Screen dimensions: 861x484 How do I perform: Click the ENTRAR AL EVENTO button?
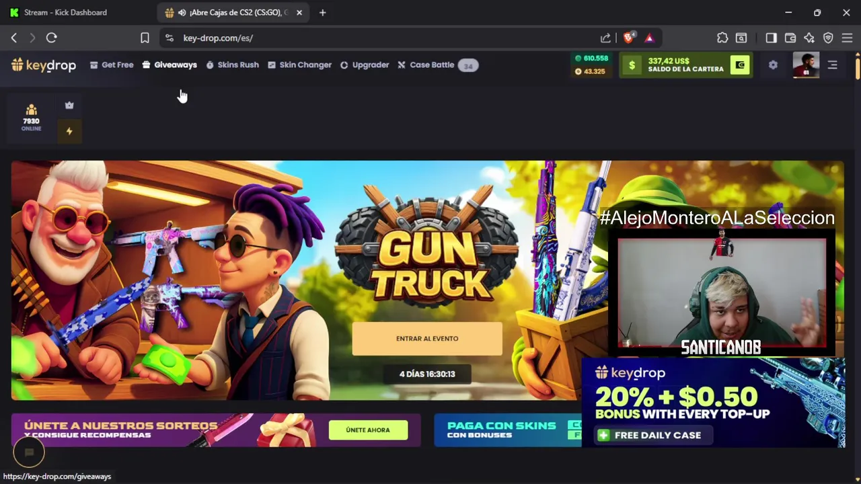tap(427, 339)
